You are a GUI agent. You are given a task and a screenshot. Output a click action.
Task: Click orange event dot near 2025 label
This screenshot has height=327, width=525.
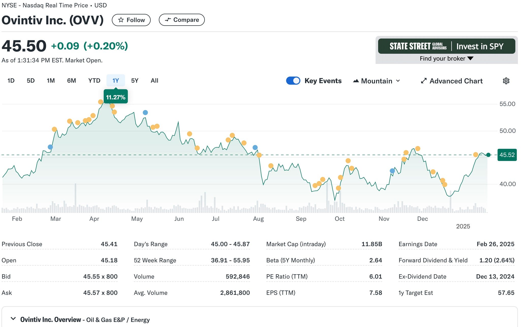point(476,155)
